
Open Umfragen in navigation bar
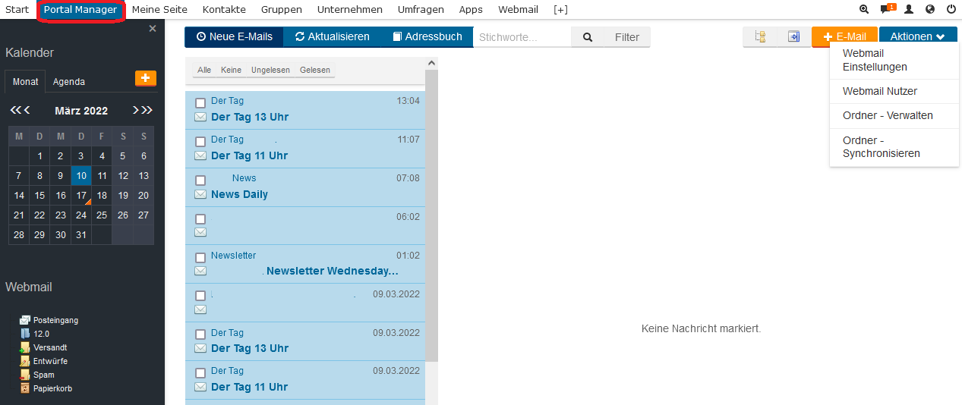pos(421,10)
